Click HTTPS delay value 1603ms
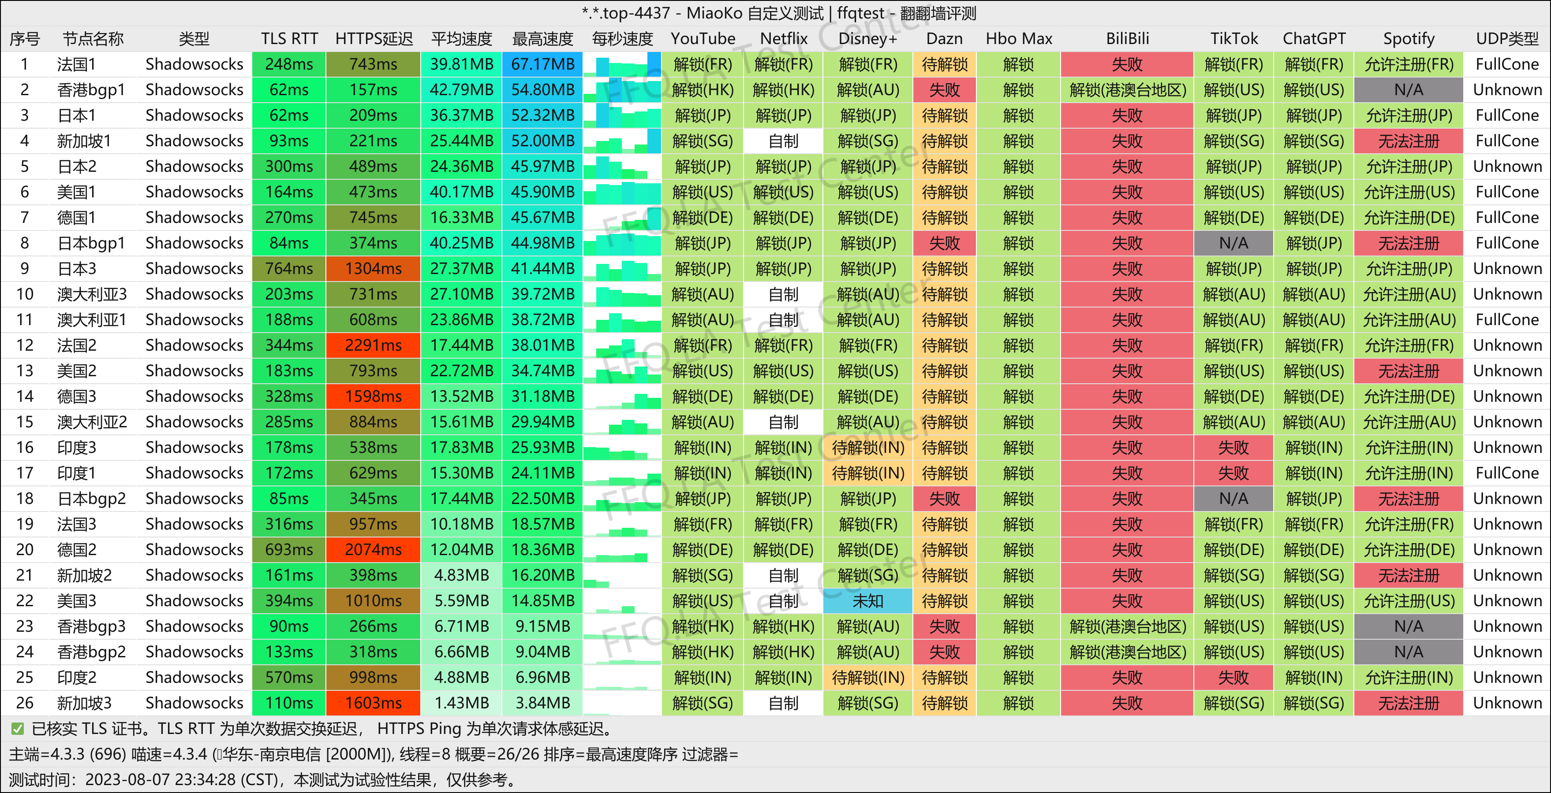The image size is (1551, 793). (x=373, y=703)
